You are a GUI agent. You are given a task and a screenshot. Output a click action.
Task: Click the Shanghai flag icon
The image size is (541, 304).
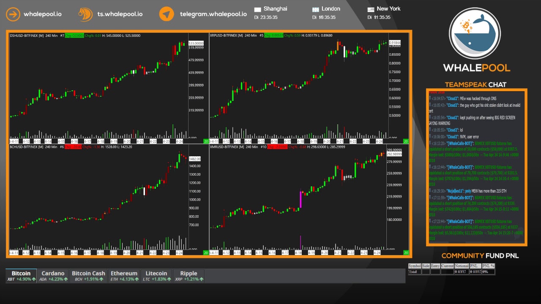tap(257, 9)
